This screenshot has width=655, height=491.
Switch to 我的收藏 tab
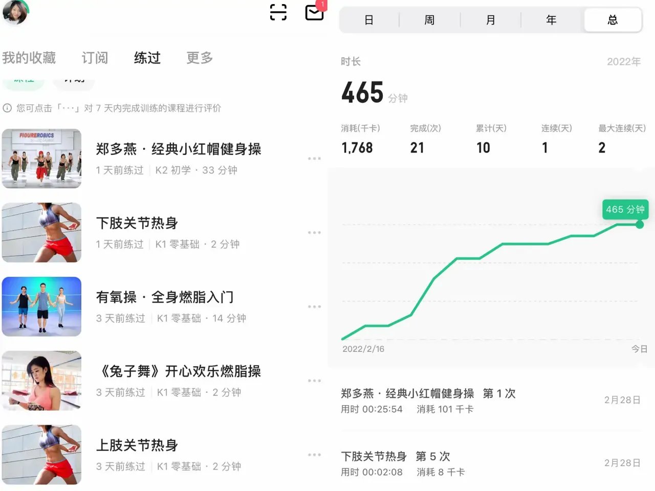[29, 58]
